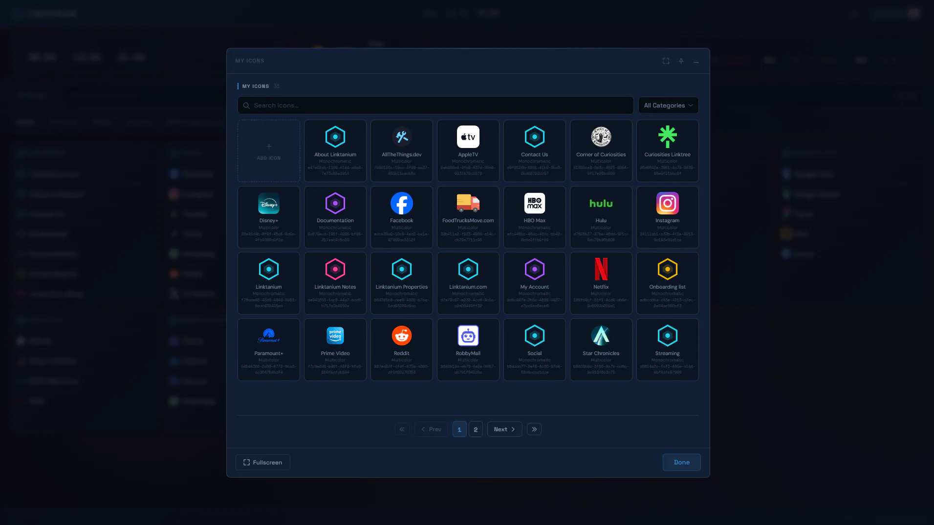This screenshot has height=525, width=934.
Task: Select the Paramount+ icon
Action: point(269,350)
